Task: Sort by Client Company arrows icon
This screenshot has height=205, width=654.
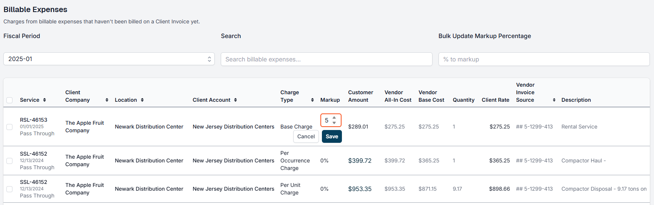Action: coord(107,100)
